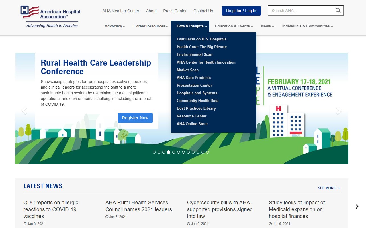Image resolution: width=366 pixels, height=228 pixels.
Task: Go to previous carousel slide arrow
Action: [24, 111]
